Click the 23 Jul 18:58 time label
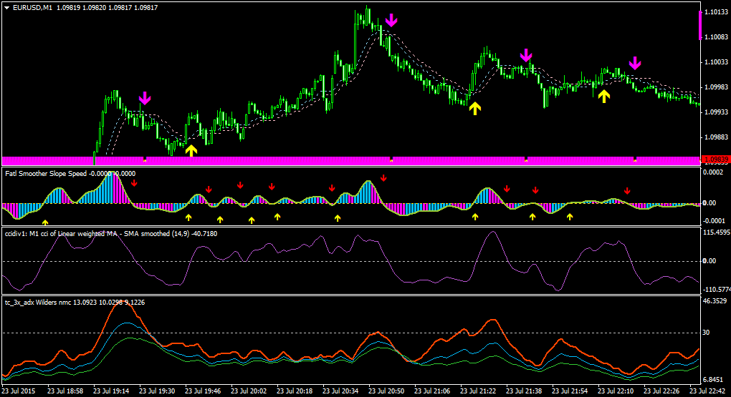The width and height of the screenshot is (731, 397). point(65,391)
